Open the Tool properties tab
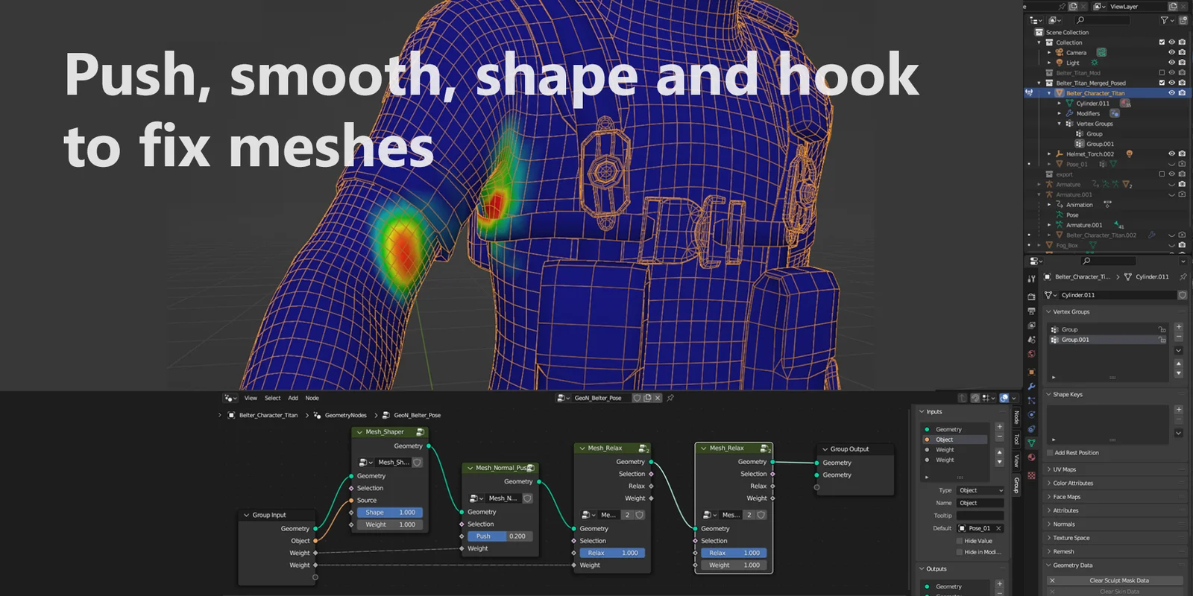Image resolution: width=1193 pixels, height=596 pixels. pyautogui.click(x=1031, y=279)
